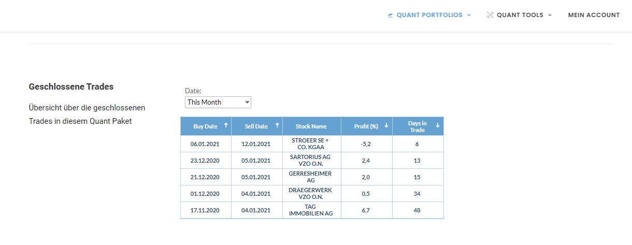The height and width of the screenshot is (245, 632).
Task: Click the TAG IMMOBILIEN AG cell
Action: pos(311,210)
